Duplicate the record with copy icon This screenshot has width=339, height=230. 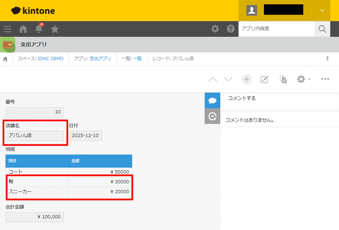click(283, 79)
